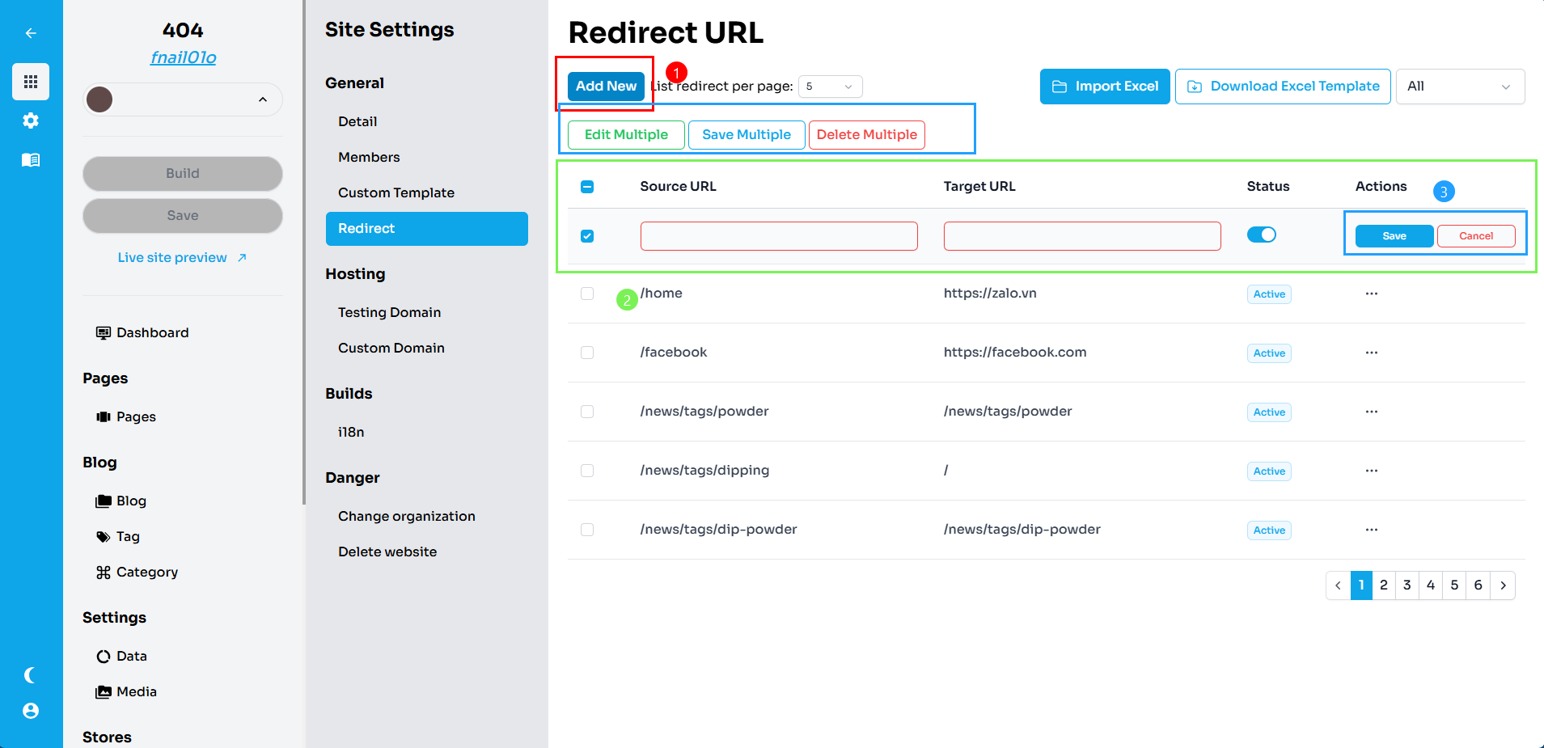Open Custom Domain settings
Screen dimensions: 1544x748
point(391,348)
